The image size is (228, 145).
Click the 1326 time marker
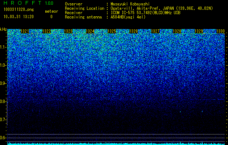(x=133, y=31)
